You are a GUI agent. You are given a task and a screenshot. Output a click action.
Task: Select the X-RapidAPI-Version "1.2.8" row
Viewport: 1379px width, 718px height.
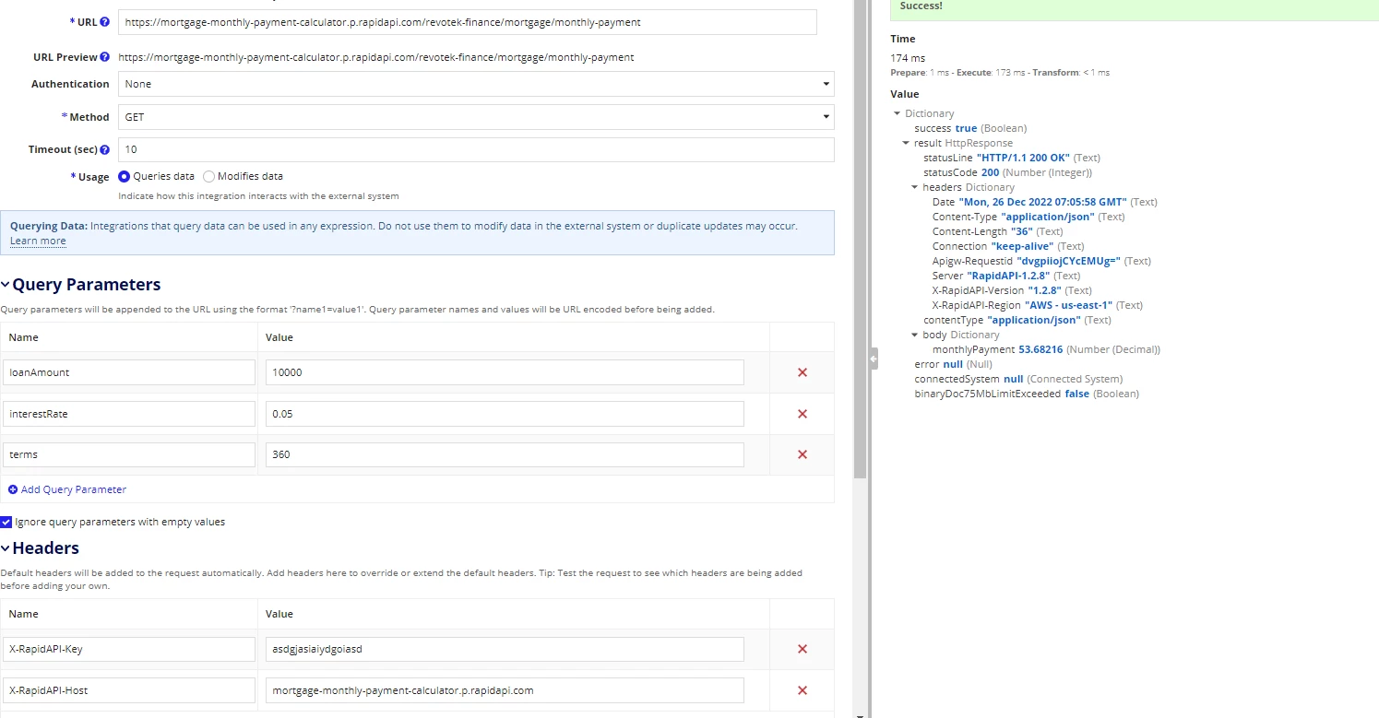pyautogui.click(x=1012, y=290)
